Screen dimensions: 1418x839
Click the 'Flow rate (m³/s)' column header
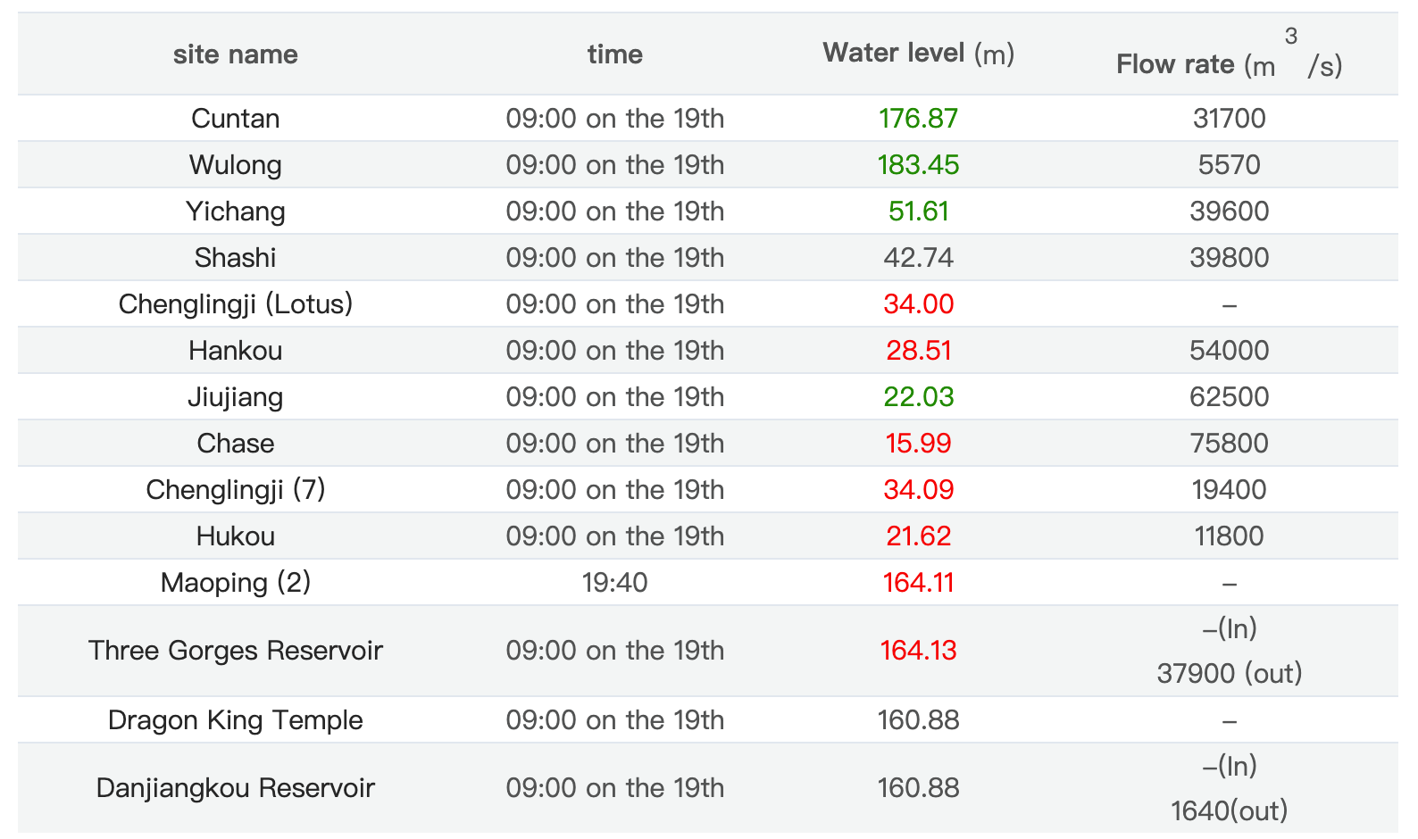tap(1230, 54)
